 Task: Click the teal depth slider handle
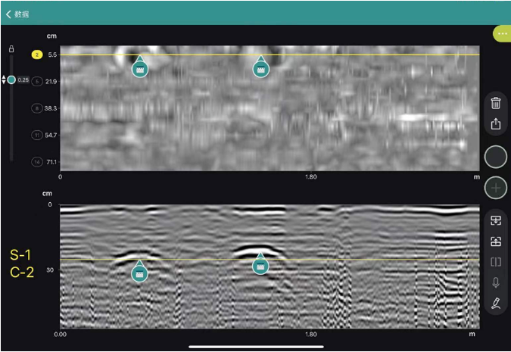coord(11,79)
